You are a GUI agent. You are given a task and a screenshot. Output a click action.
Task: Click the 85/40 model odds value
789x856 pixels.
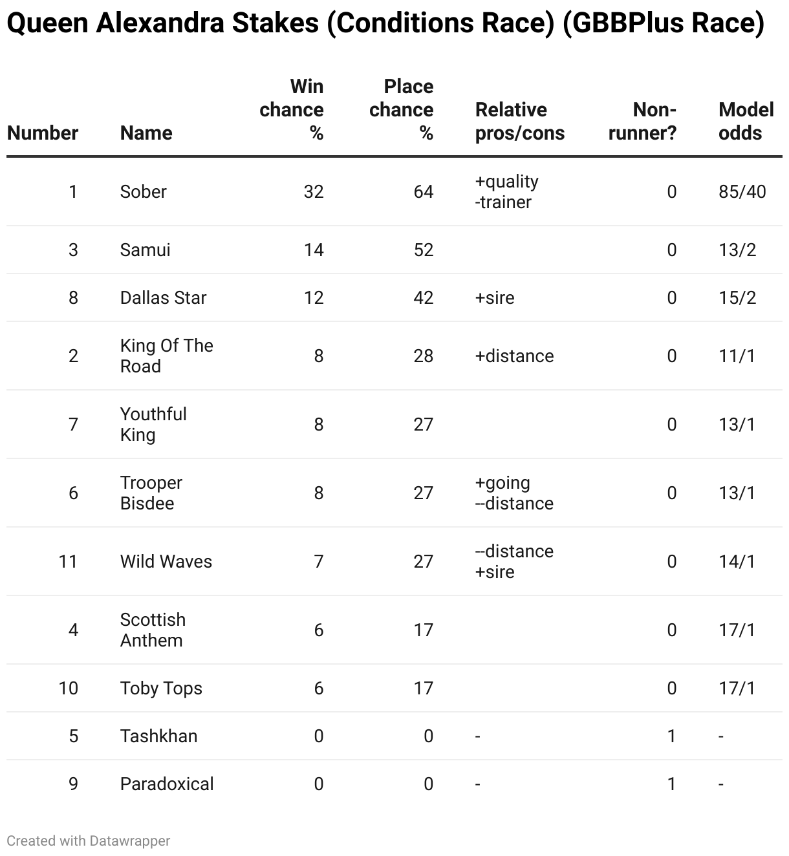pos(742,191)
